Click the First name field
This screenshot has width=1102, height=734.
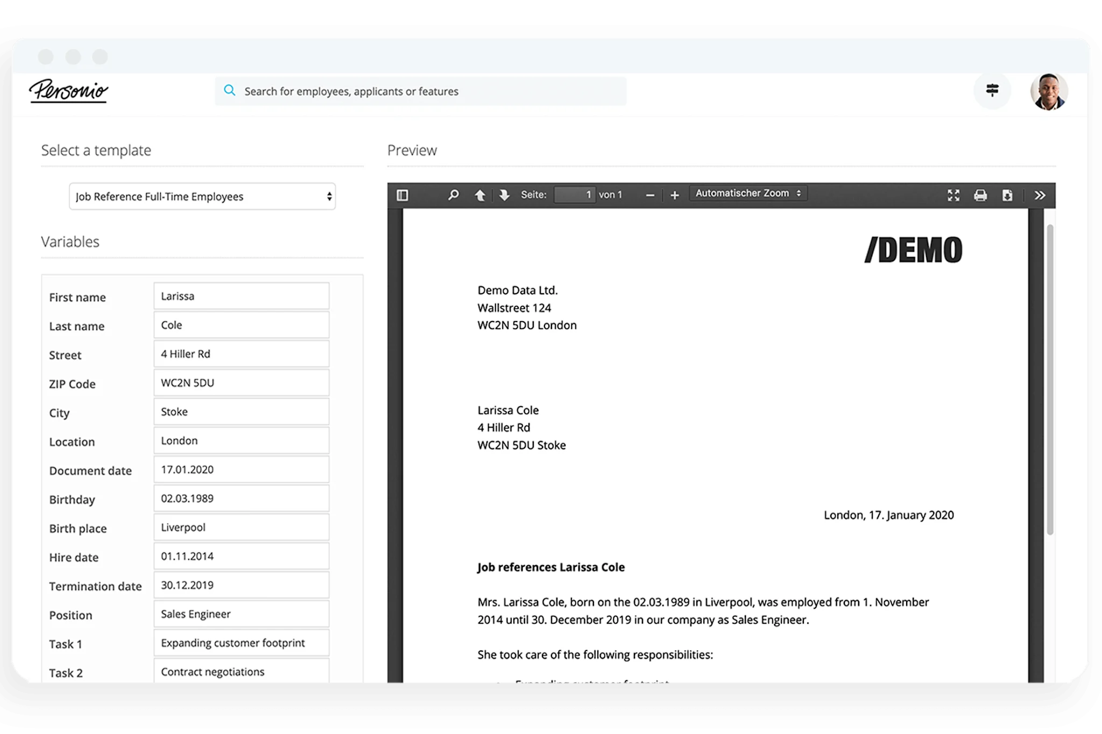[241, 296]
